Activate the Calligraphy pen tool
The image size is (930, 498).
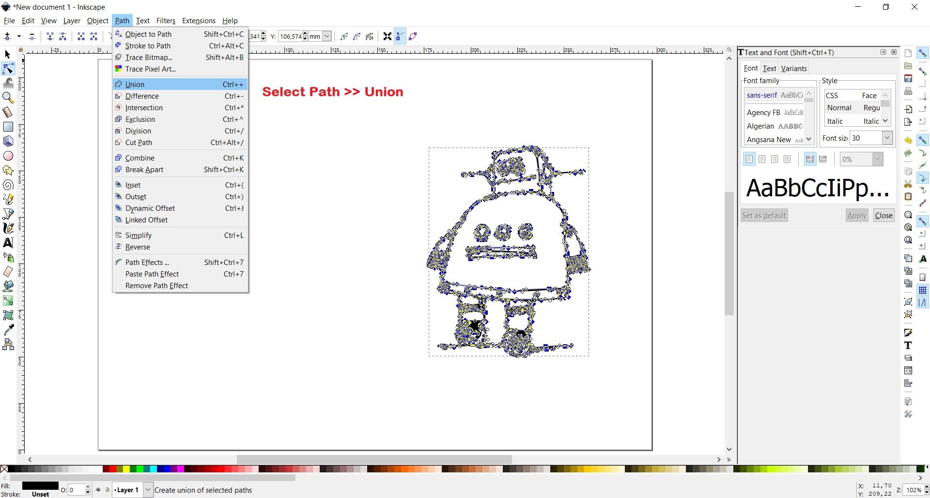8,228
